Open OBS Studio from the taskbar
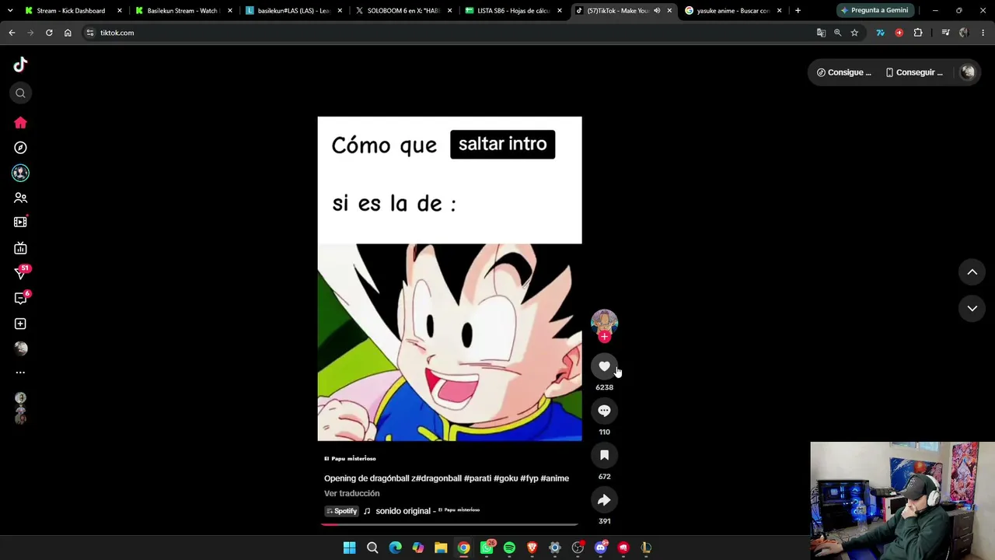 click(x=578, y=548)
